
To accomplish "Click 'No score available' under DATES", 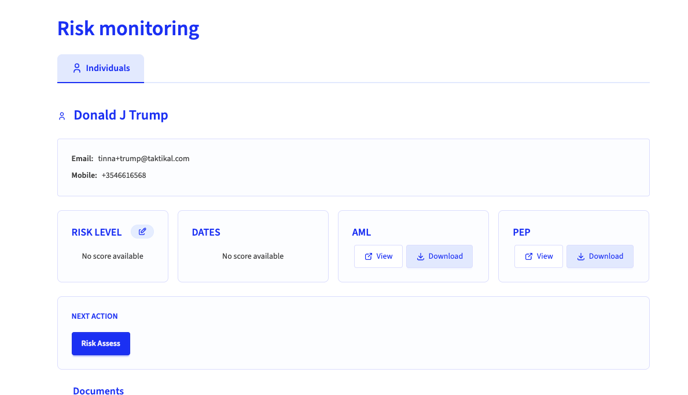I will 253,256.
